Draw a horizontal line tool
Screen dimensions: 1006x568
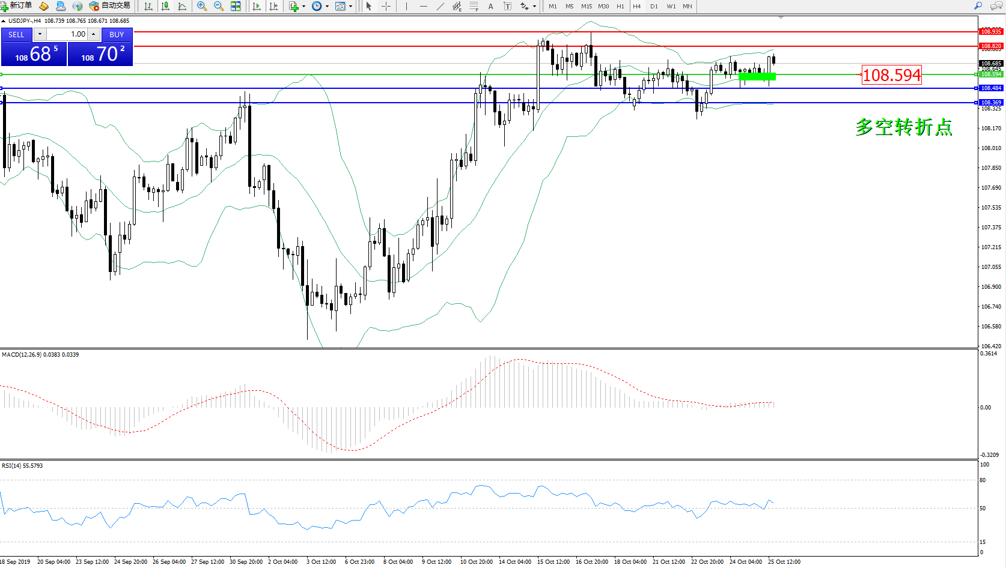[x=423, y=6]
